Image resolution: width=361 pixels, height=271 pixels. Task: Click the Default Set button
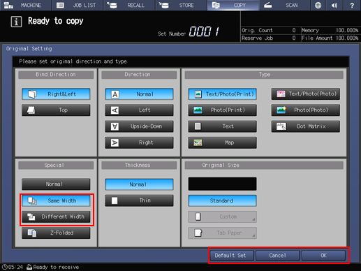click(232, 256)
